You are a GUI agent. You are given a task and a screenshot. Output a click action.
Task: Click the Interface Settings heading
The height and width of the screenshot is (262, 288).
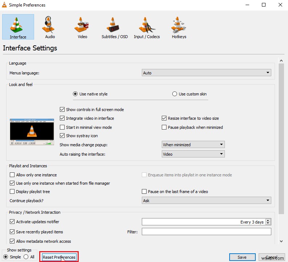[30, 48]
